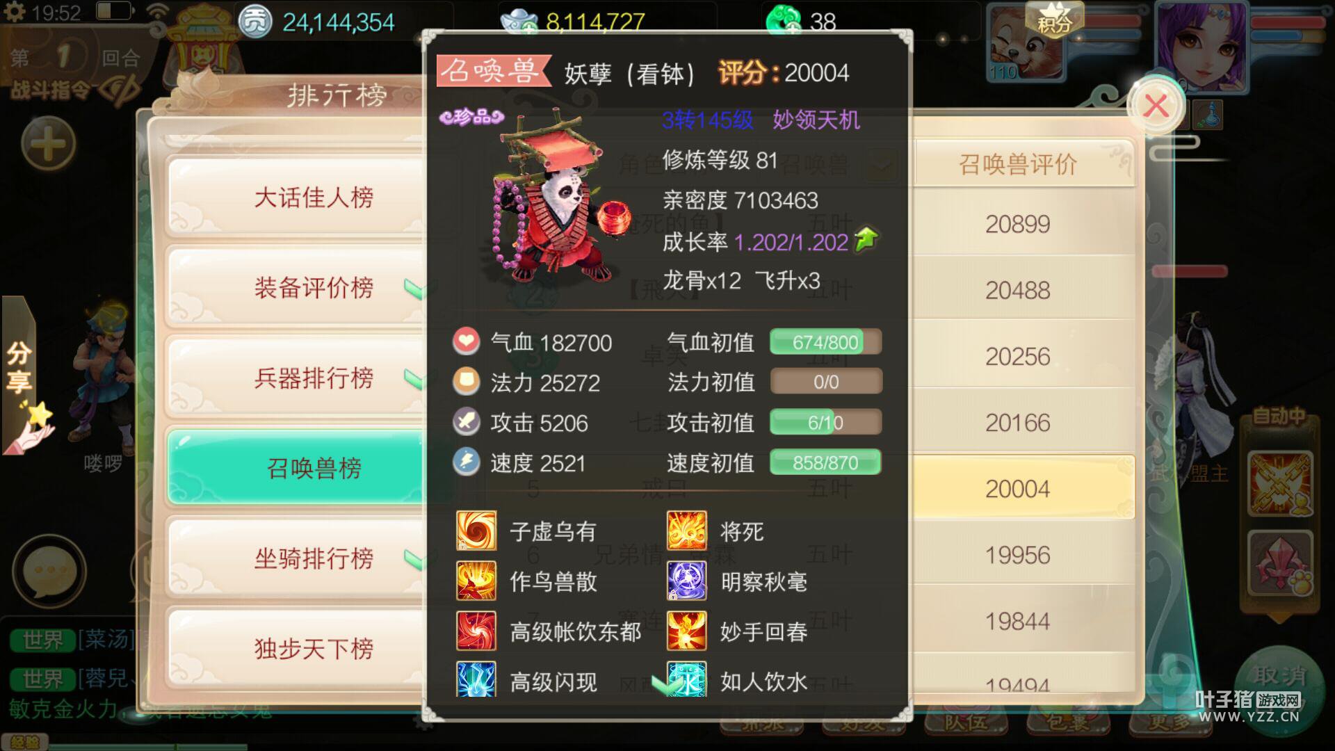This screenshot has width=1335, height=751.
Task: Toggle the 自动中 auto-battle indicator
Action: coord(1279,416)
